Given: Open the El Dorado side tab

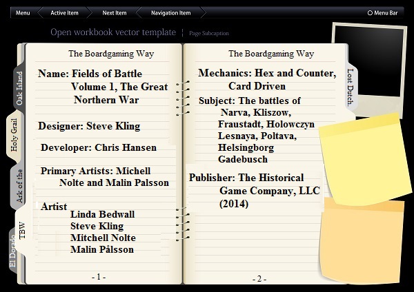Looking at the screenshot, I should point(12,251).
